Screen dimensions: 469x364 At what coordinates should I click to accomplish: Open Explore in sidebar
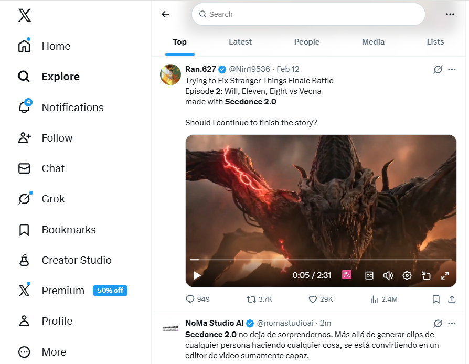coord(49,77)
